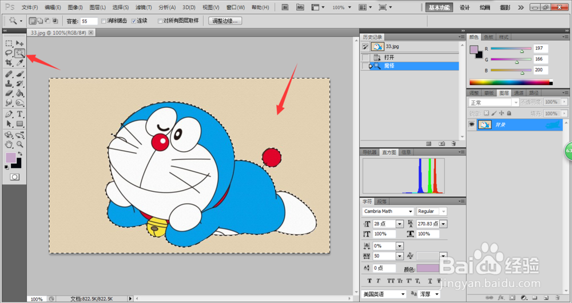Reset default foreground and background colors

coord(6,167)
